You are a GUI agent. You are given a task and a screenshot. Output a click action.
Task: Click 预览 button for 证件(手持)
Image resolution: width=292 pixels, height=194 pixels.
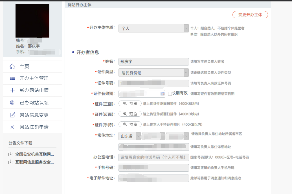point(130,124)
